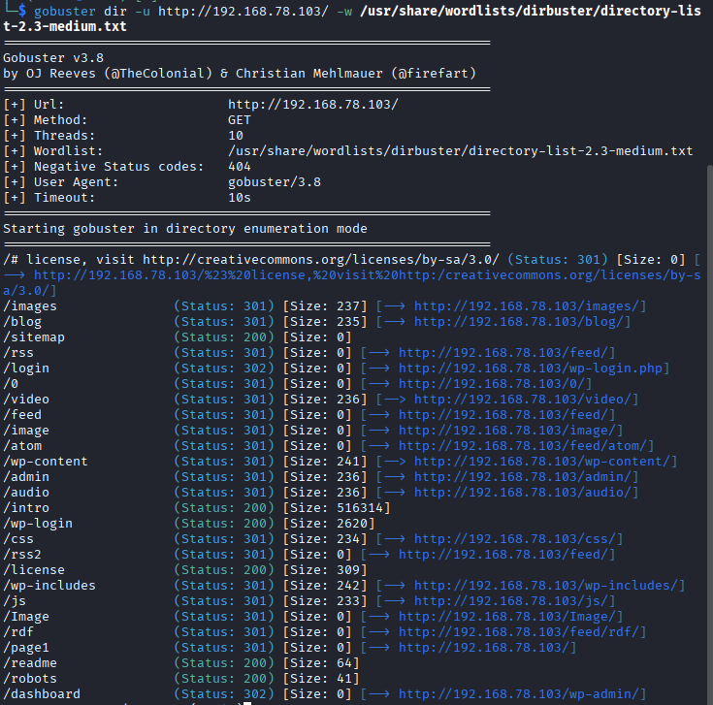Select the /sitemap result path
Screen dimensions: 713x705
[x=34, y=337]
